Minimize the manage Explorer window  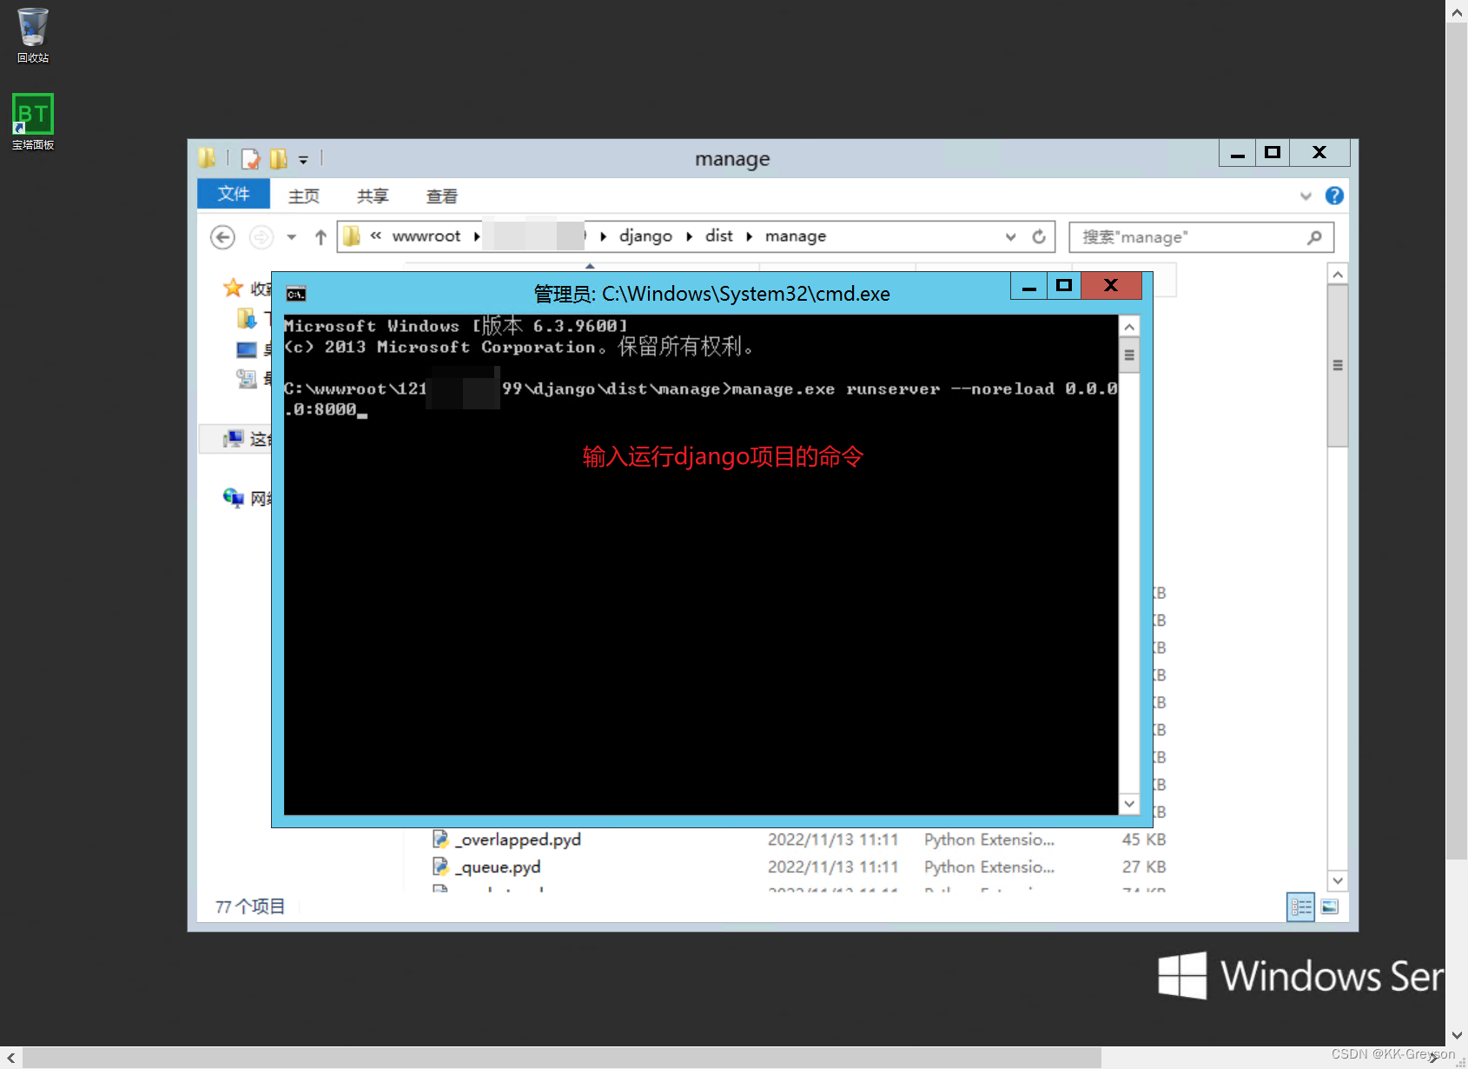pos(1237,153)
